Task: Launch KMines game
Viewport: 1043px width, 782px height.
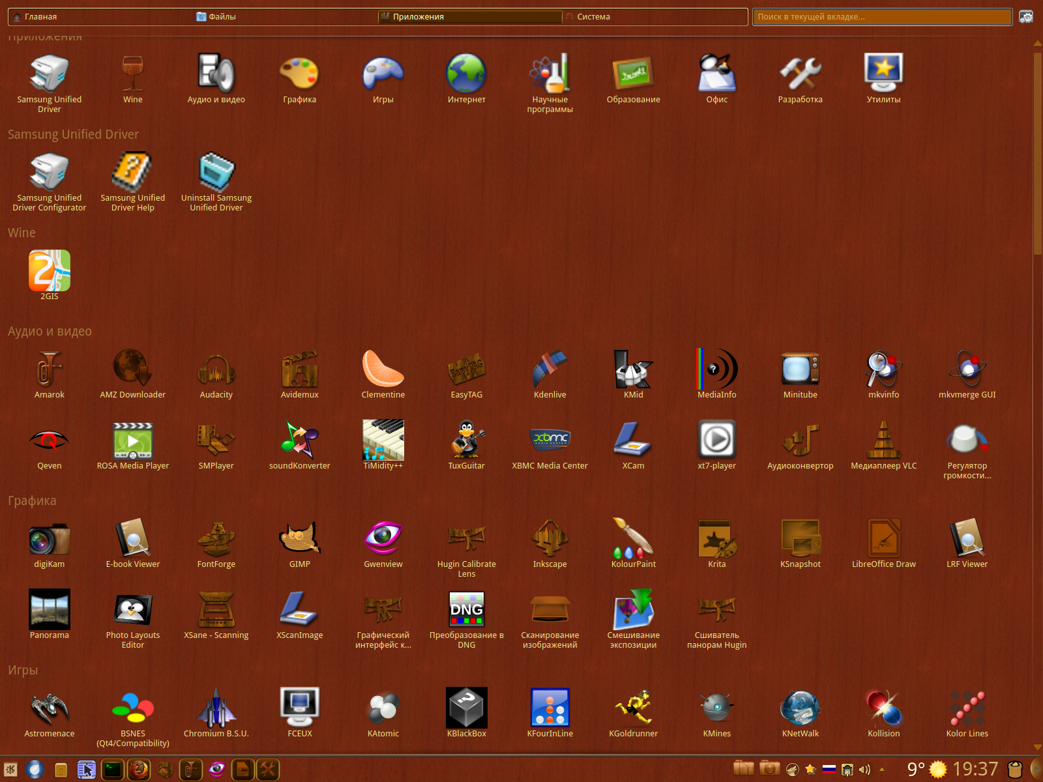Action: 717,714
